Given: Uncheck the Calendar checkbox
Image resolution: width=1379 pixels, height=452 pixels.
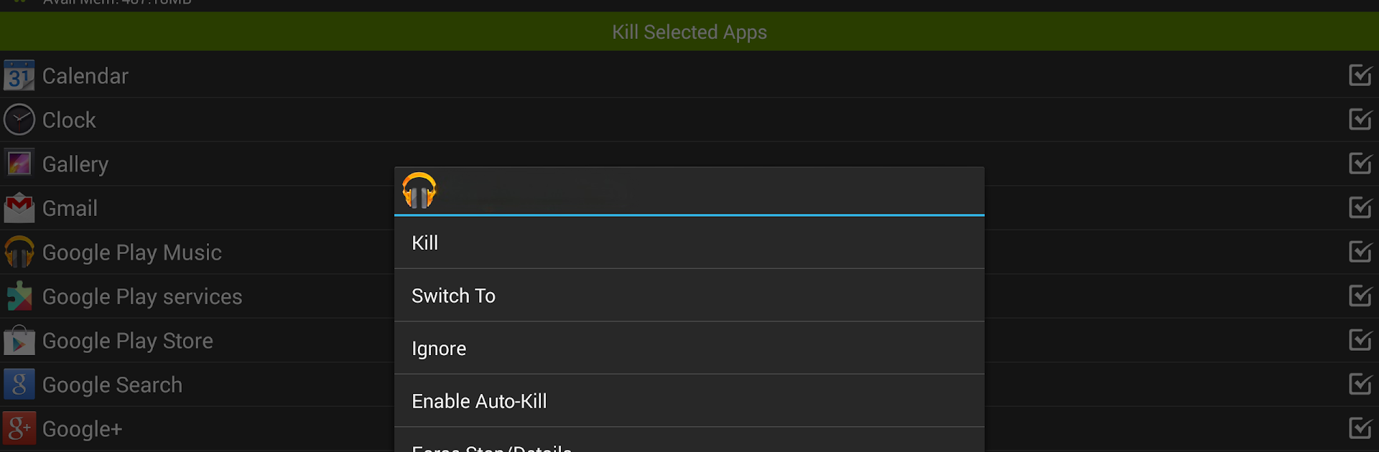Looking at the screenshot, I should pyautogui.click(x=1360, y=75).
